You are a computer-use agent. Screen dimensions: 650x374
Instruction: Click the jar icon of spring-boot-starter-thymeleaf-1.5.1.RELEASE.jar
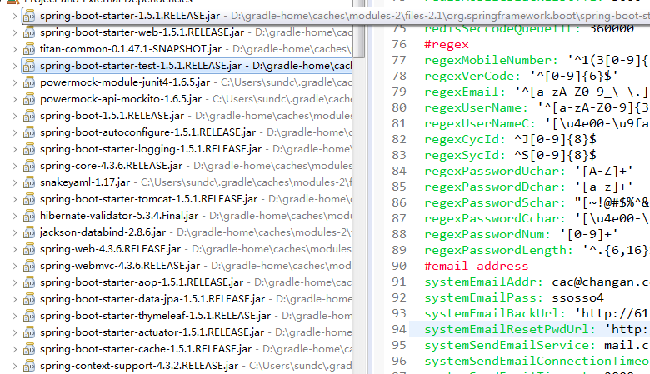29,316
